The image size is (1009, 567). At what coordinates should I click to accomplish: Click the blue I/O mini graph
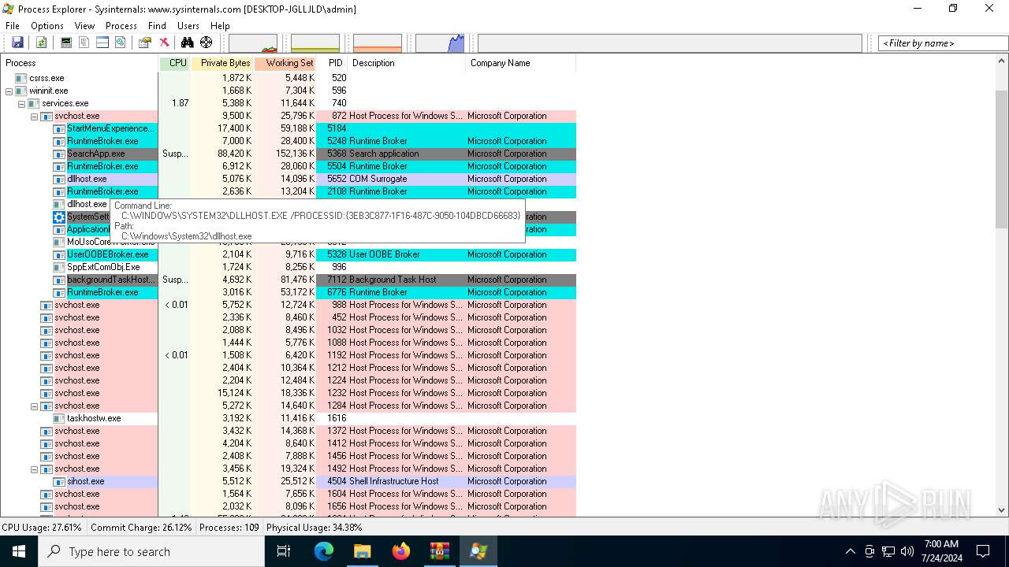(x=440, y=43)
